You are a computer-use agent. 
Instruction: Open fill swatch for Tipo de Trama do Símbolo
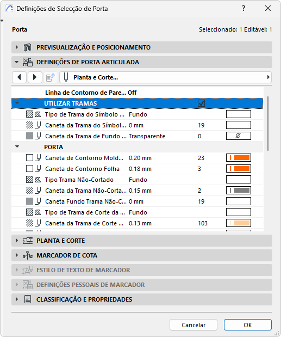[239, 114]
